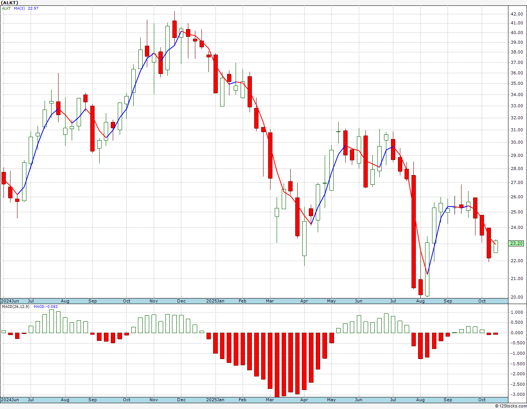Viewport: 527px width, 409px height.
Task: Click Apr on the MACD panel date axis
Action: click(304, 400)
